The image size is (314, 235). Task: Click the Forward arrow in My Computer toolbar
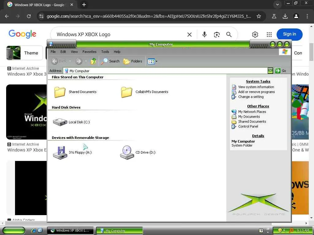(x=79, y=61)
